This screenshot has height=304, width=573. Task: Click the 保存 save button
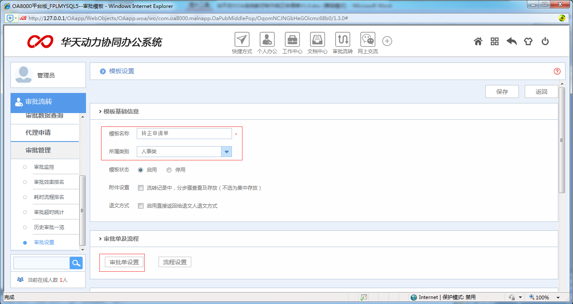click(x=502, y=91)
